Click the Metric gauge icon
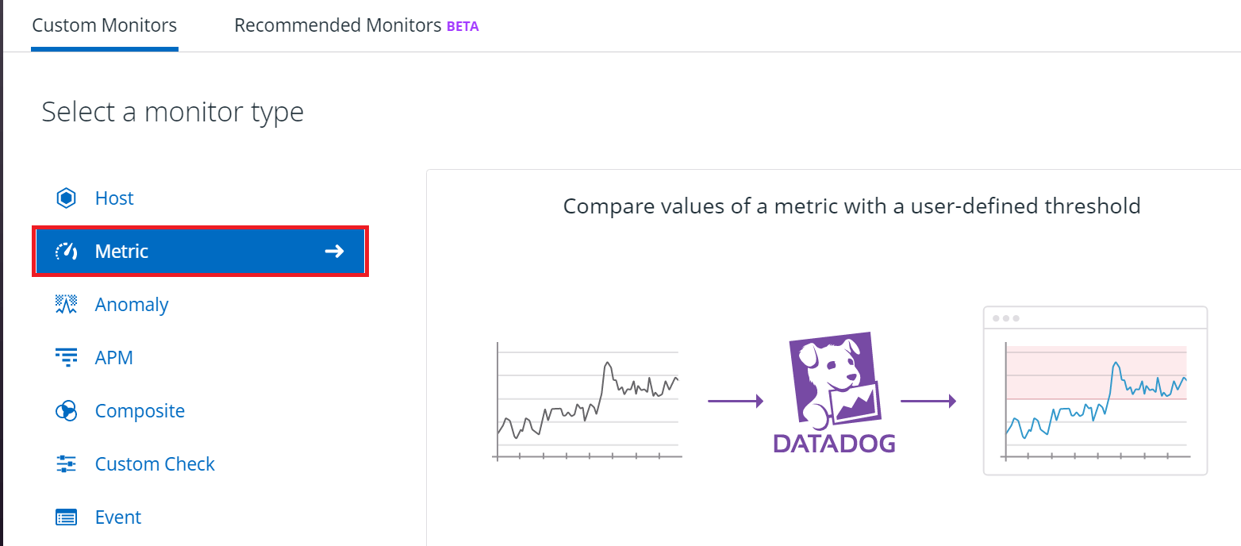This screenshot has height=546, width=1241. (x=66, y=252)
